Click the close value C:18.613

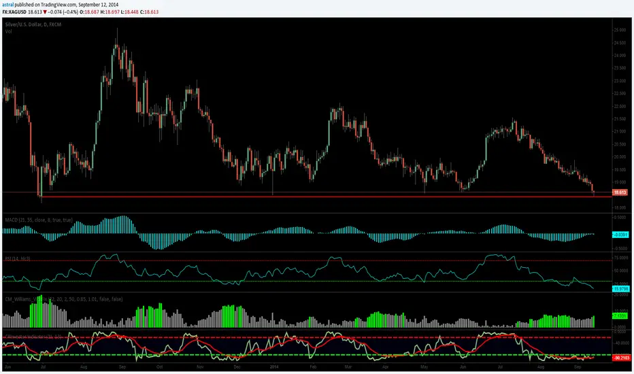coord(150,12)
